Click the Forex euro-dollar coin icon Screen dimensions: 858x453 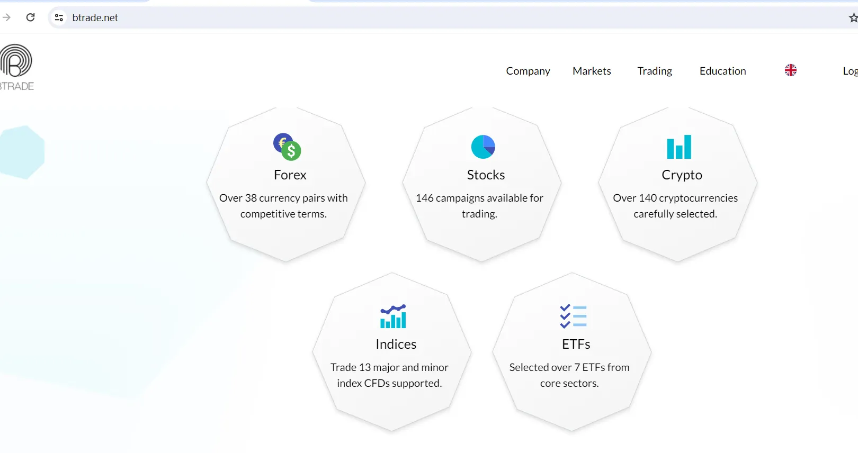[287, 147]
